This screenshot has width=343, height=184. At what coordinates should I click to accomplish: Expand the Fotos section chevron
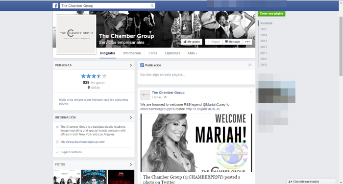pyautogui.click(x=131, y=164)
